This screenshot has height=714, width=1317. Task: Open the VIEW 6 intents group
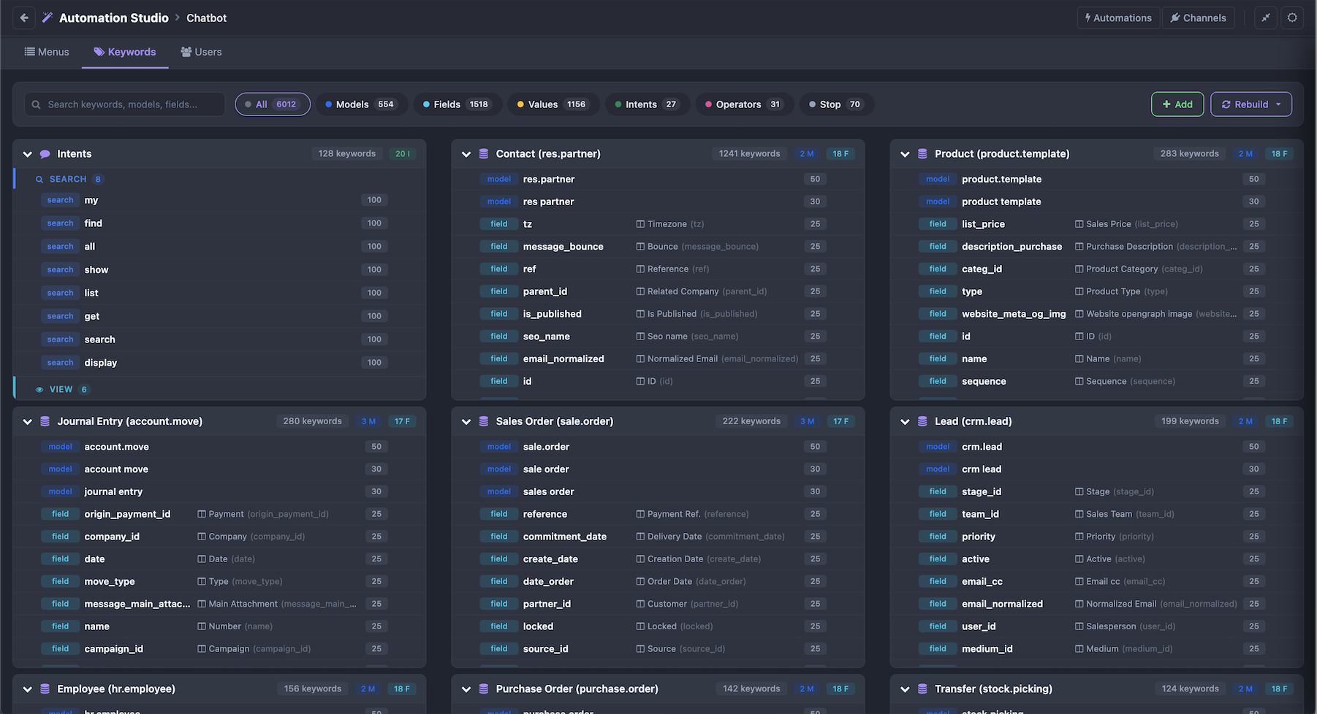60,389
